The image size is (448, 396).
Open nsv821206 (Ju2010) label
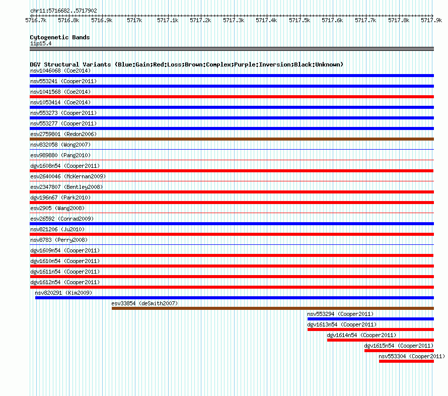point(57,229)
